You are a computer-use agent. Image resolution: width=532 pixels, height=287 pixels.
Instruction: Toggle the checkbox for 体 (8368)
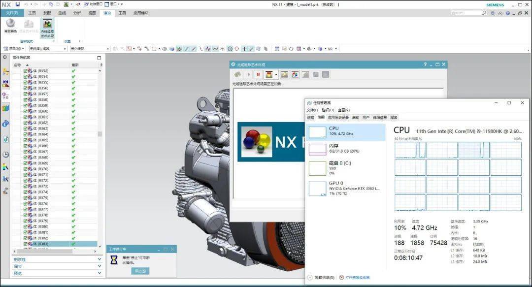pyautogui.click(x=26, y=158)
